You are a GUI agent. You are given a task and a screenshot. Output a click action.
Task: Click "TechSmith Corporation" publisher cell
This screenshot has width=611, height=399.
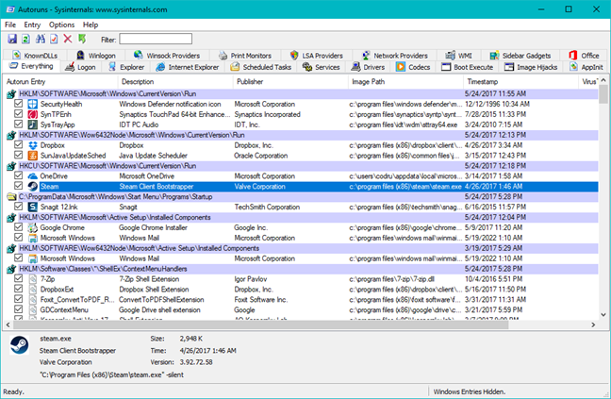(x=267, y=207)
